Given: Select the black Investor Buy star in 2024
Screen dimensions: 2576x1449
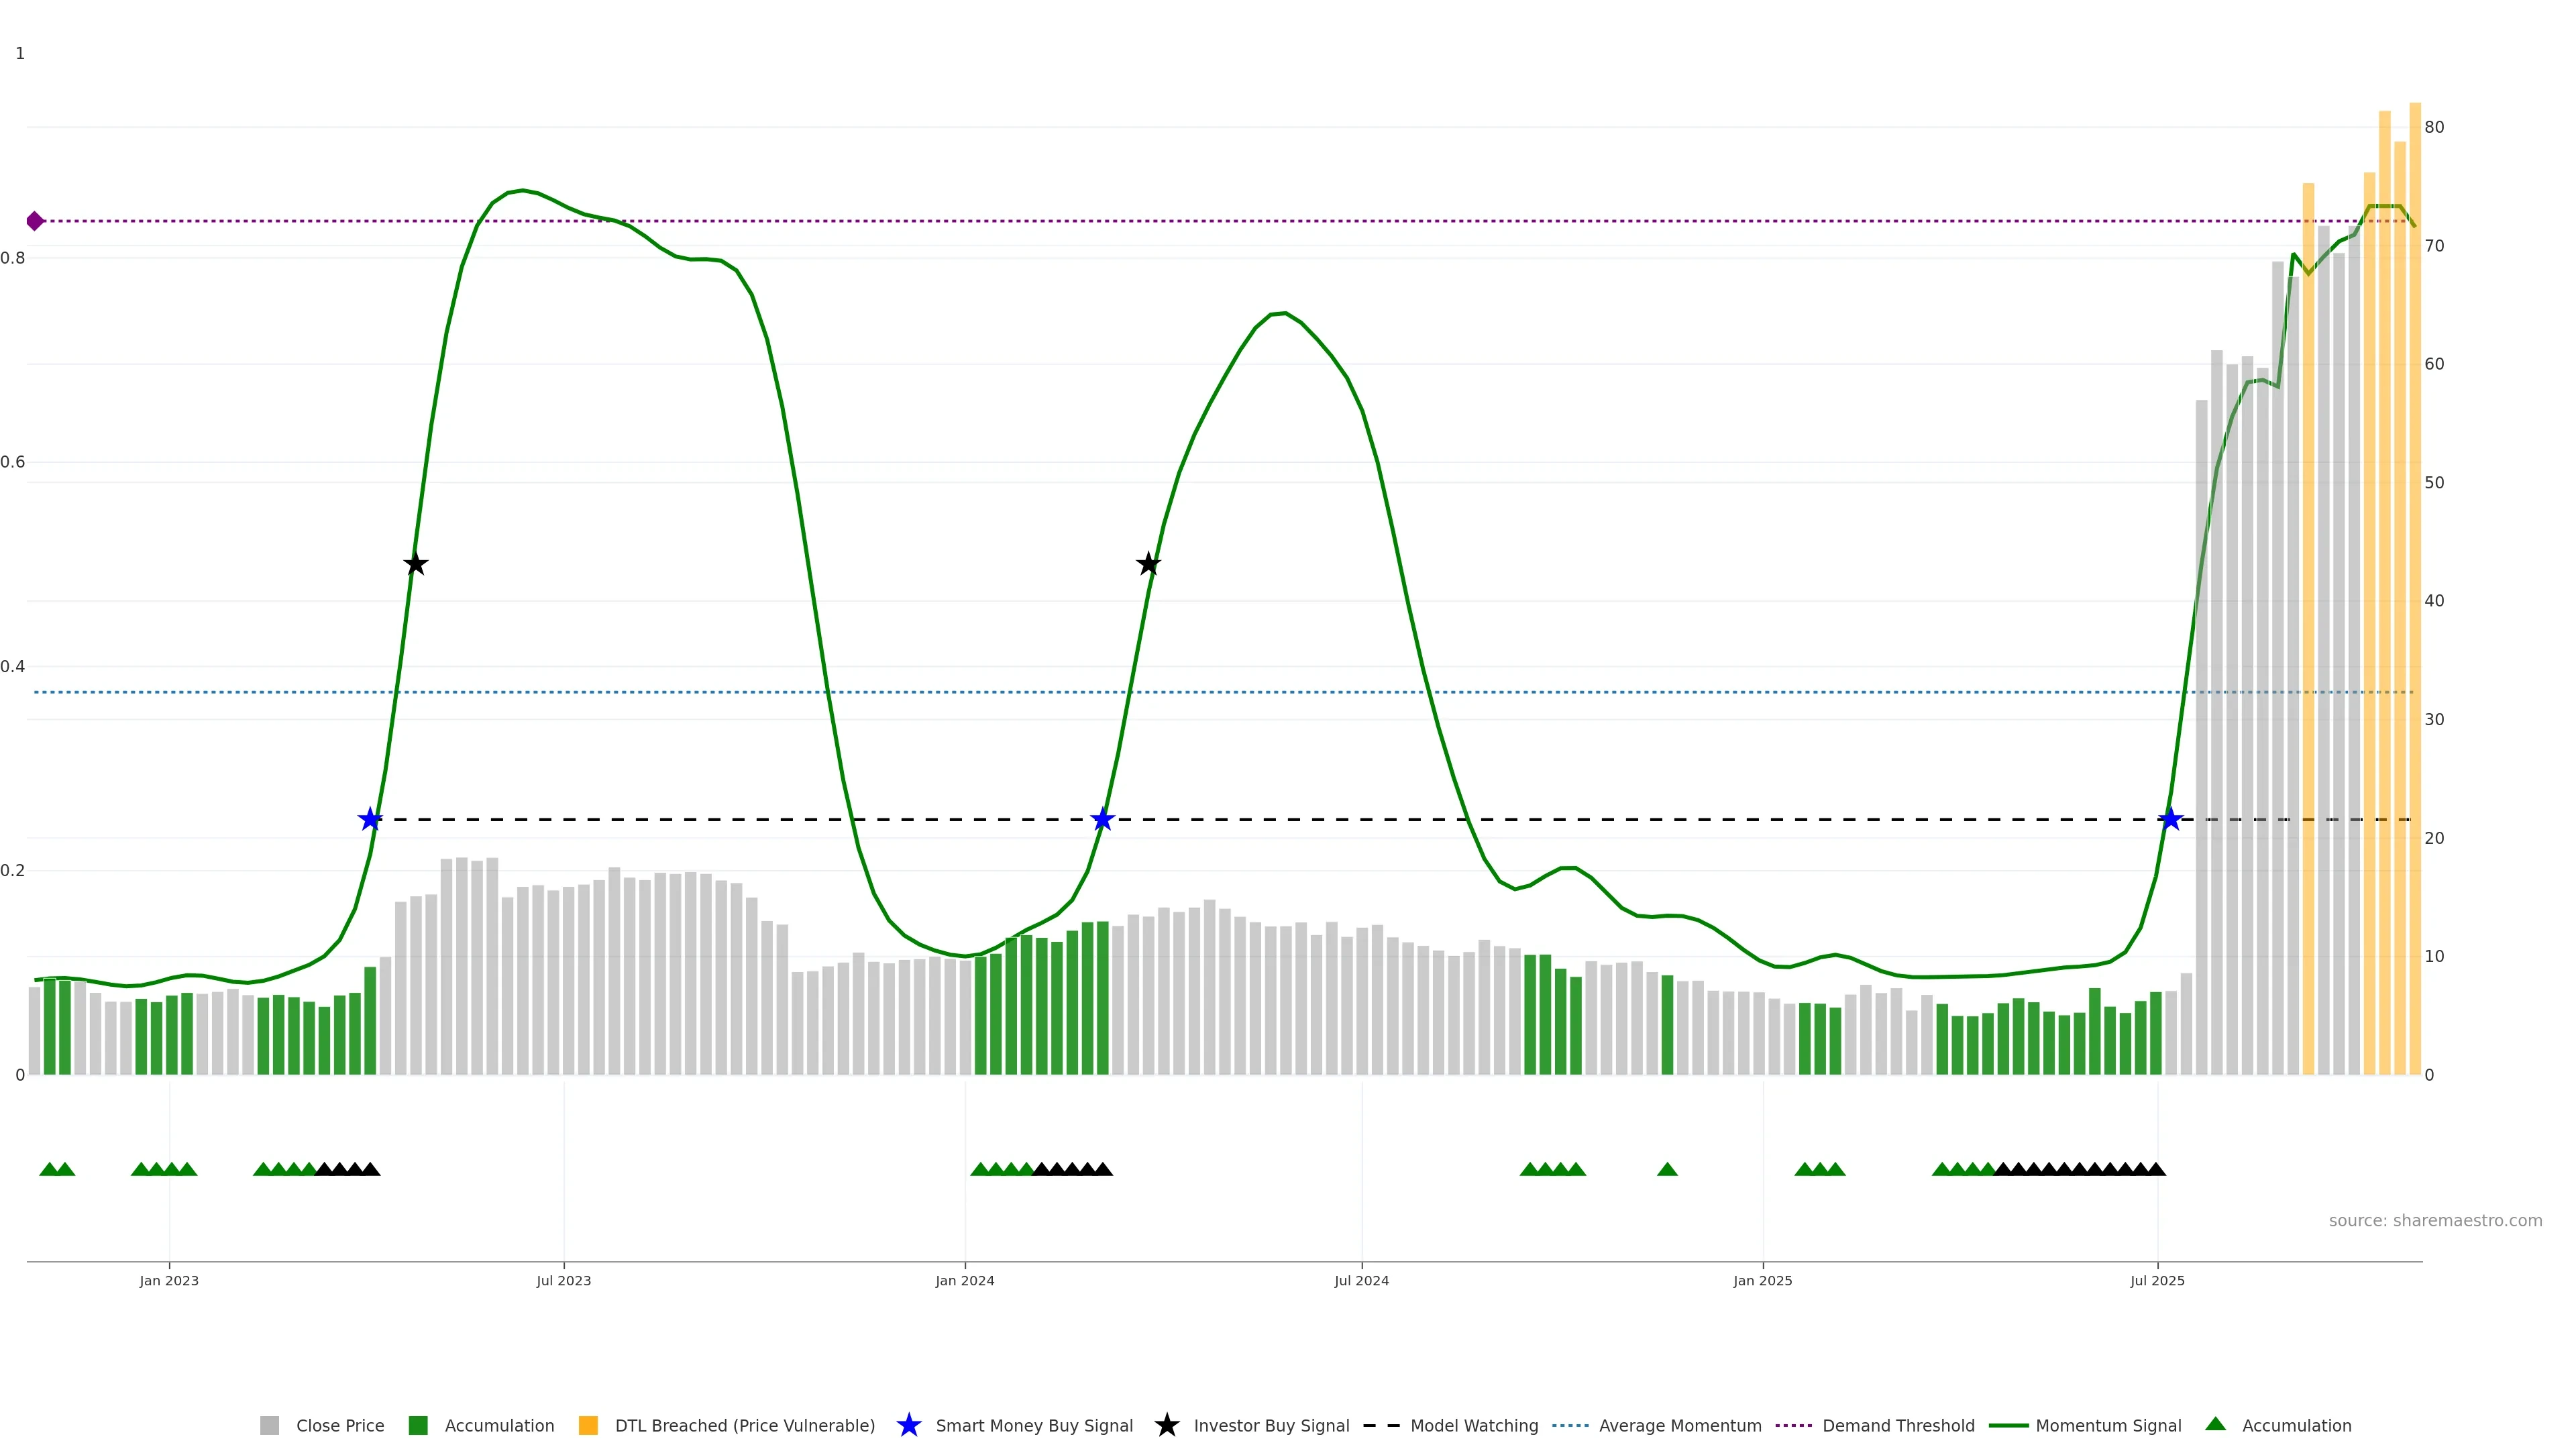Looking at the screenshot, I should 1148,565.
